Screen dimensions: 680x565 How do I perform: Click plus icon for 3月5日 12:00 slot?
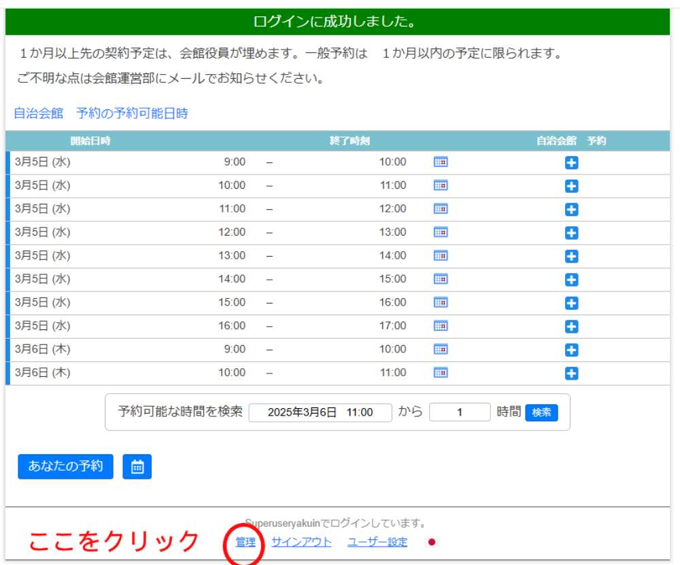[571, 232]
